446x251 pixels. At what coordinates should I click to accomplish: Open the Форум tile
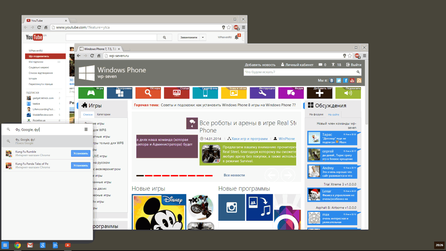click(291, 93)
